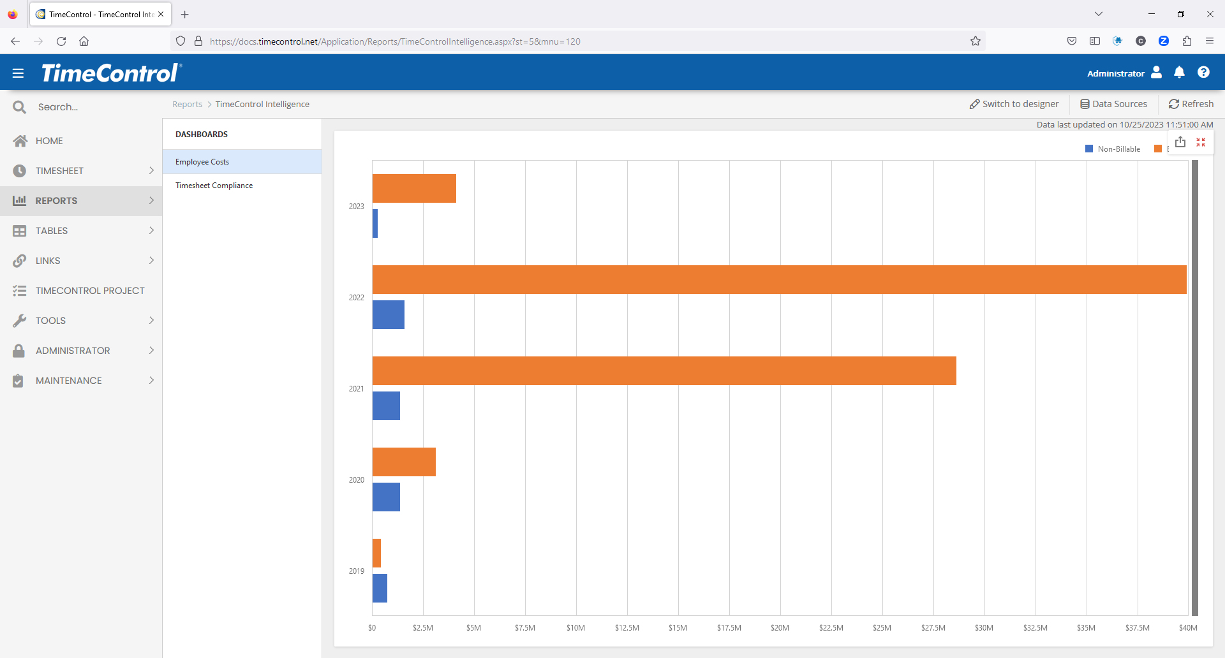Click Switch to designer
Screen dimensions: 1225x658
click(1014, 104)
